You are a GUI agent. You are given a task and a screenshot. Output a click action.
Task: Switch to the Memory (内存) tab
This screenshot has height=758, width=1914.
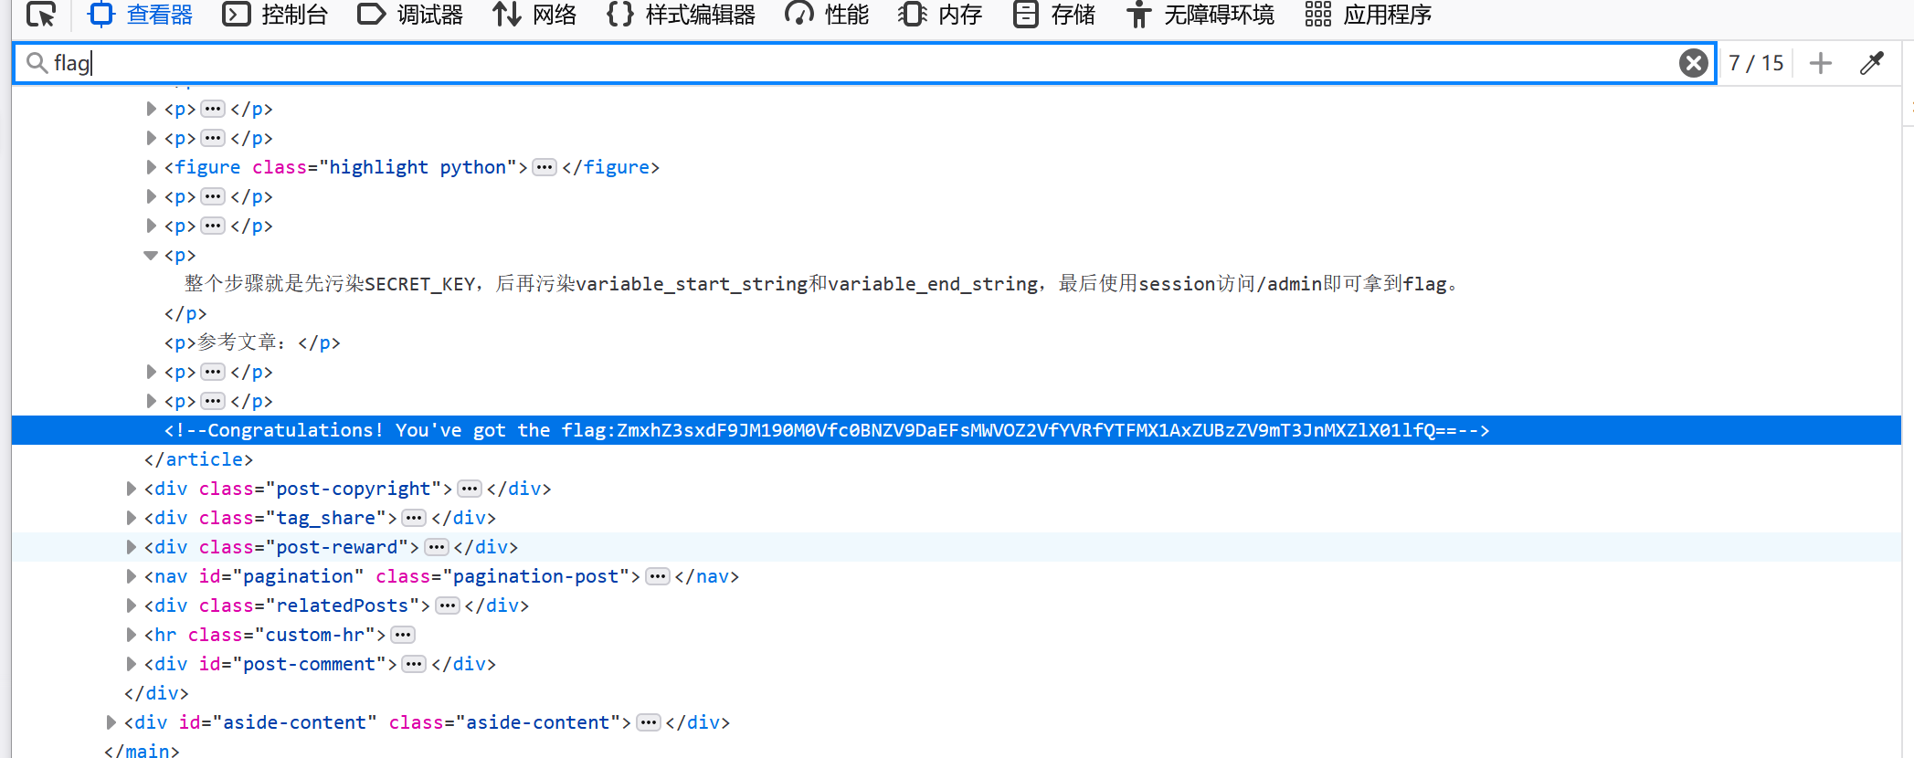[940, 15]
